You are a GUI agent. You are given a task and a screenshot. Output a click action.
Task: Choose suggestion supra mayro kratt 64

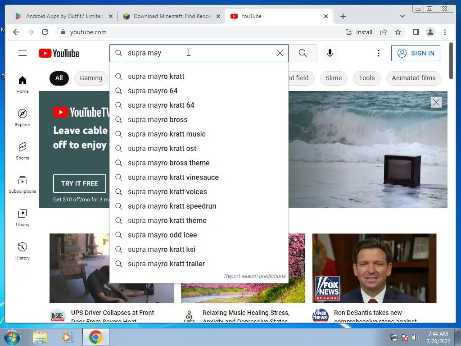tap(199, 105)
